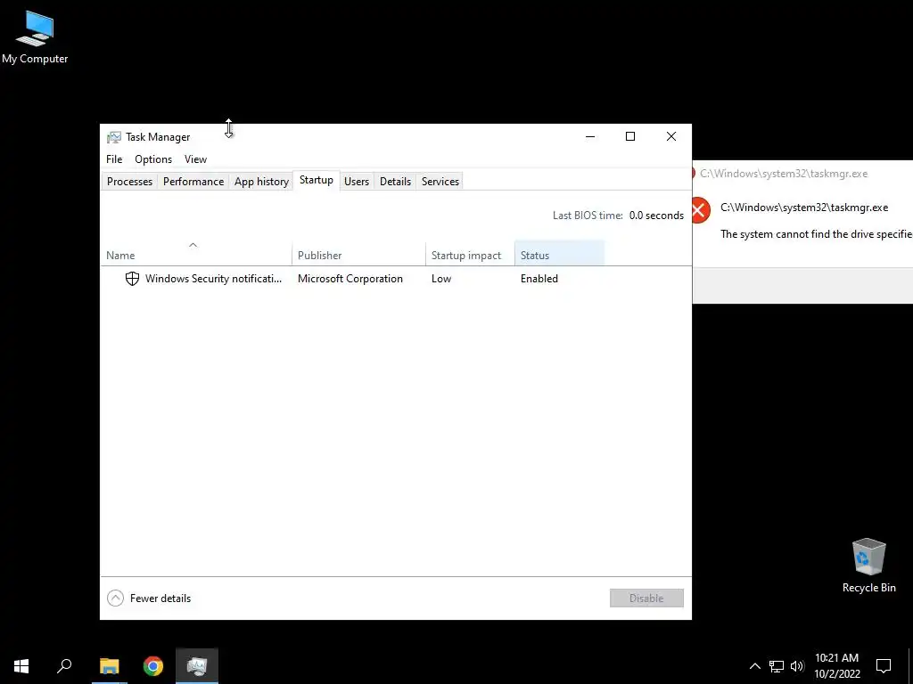Click the Task Manager taskbar button
This screenshot has width=913, height=684.
[197, 666]
